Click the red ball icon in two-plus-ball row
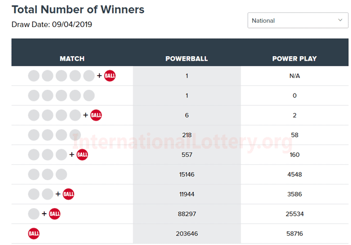The image size is (351, 245). point(69,194)
